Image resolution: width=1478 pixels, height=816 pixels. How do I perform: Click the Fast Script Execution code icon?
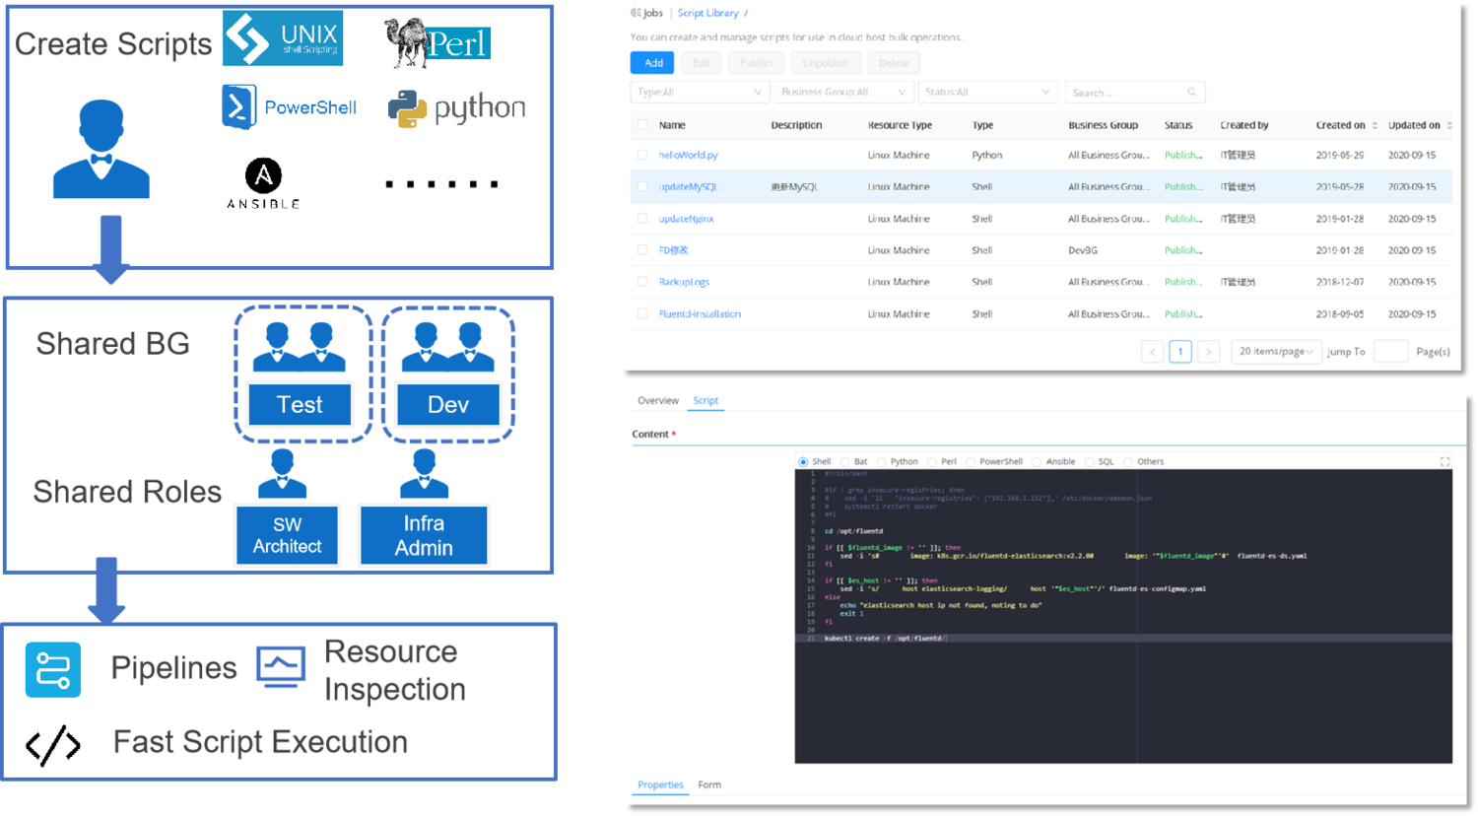pyautogui.click(x=53, y=745)
